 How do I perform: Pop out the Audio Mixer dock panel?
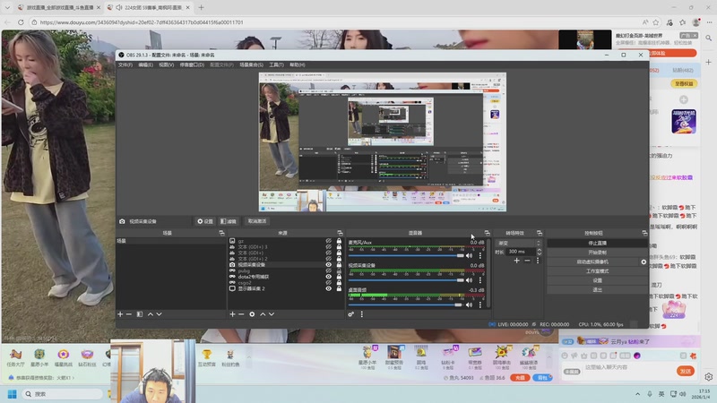(487, 233)
